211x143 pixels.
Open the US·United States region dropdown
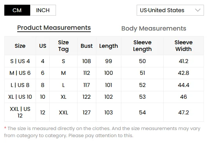click(170, 10)
